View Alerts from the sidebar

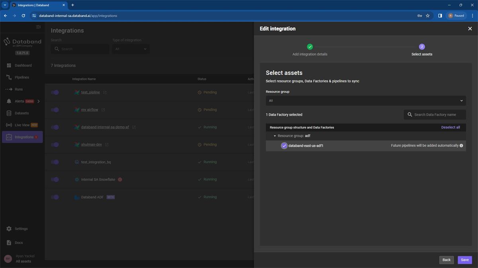pyautogui.click(x=19, y=101)
